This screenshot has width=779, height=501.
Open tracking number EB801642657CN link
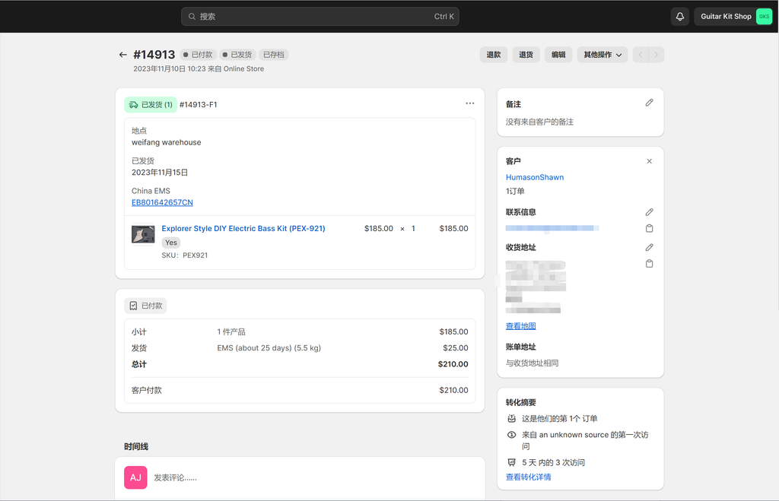coord(162,202)
